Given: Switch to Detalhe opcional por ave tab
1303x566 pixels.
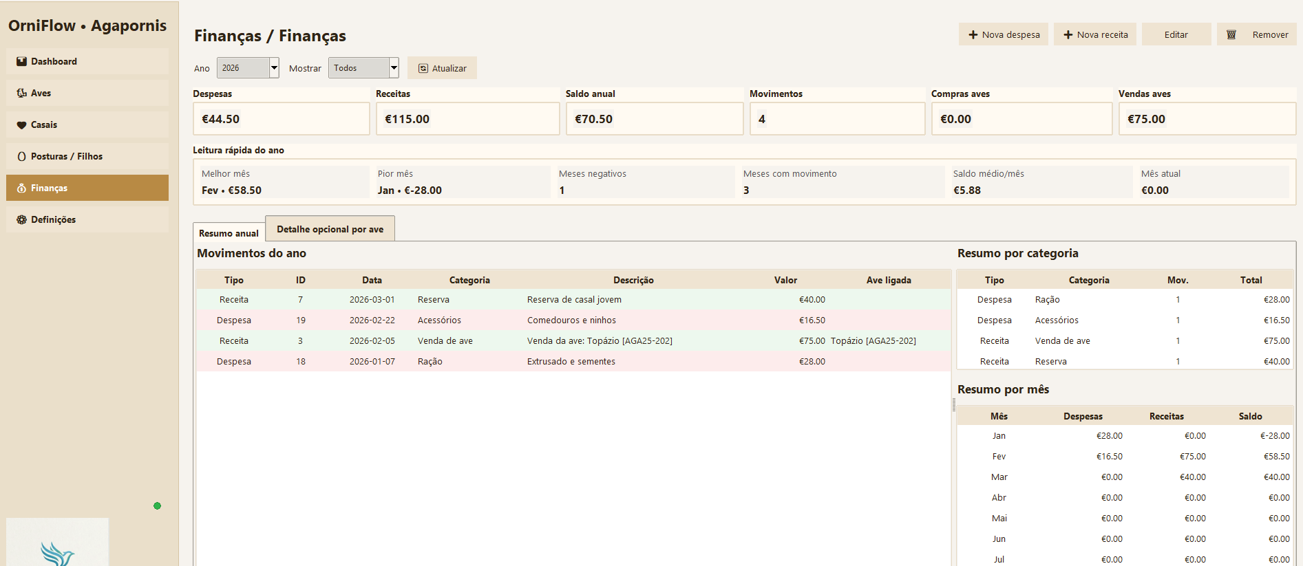Looking at the screenshot, I should tap(330, 229).
